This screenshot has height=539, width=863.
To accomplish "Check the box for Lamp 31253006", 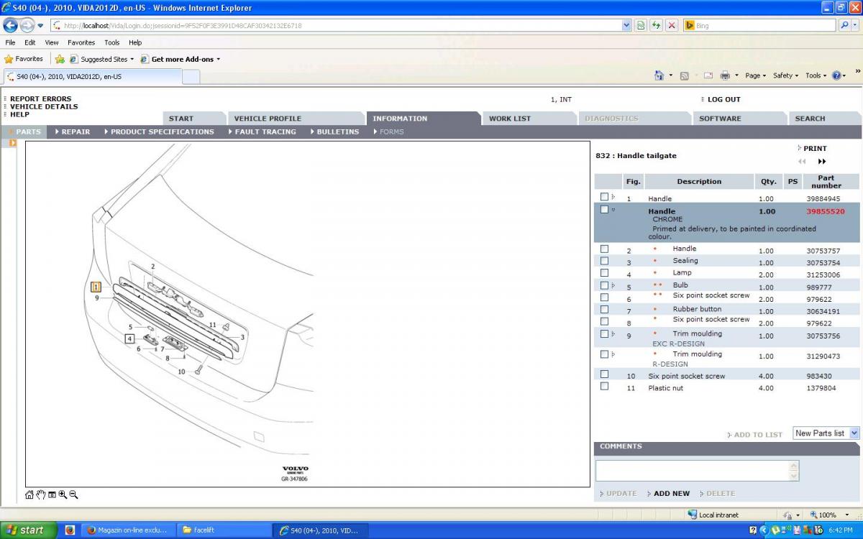I will pyautogui.click(x=604, y=273).
